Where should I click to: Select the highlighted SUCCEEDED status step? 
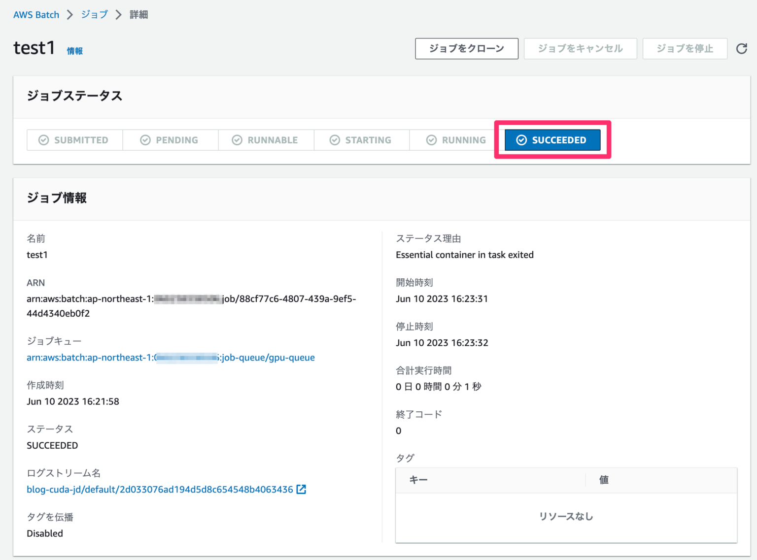coord(552,140)
